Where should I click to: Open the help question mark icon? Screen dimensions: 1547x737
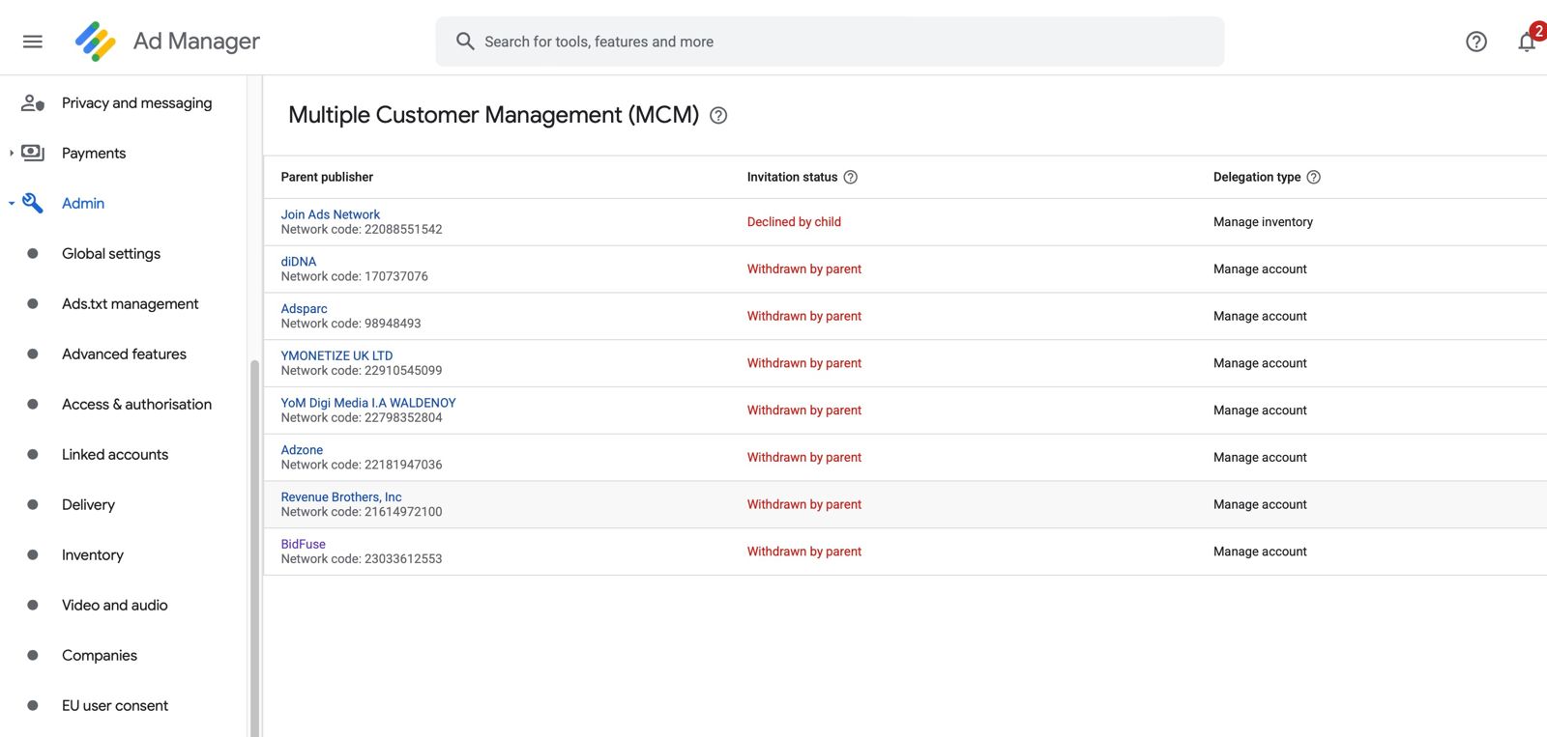[x=1475, y=42]
